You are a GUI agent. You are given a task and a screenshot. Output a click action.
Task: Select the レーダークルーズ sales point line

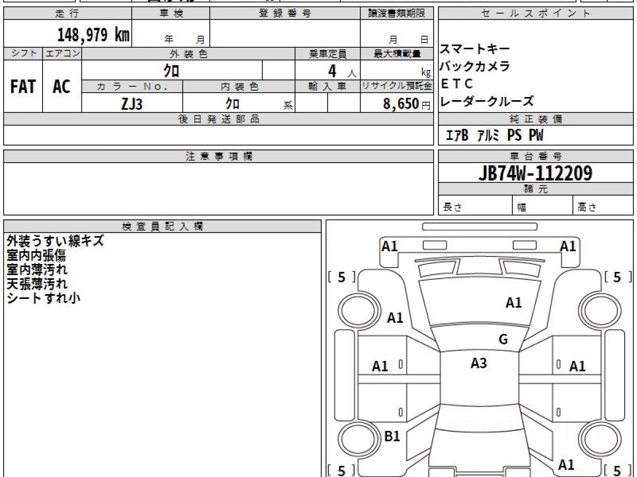pos(487,101)
